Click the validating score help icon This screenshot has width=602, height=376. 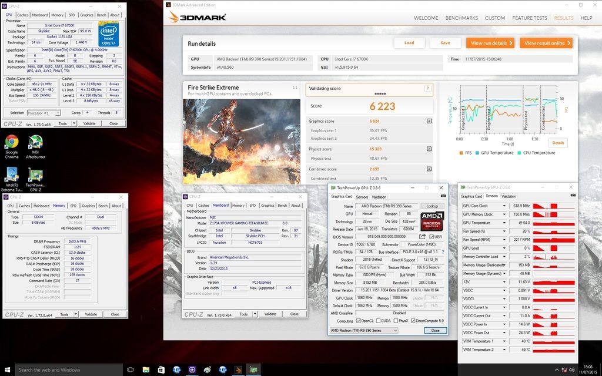[x=427, y=89]
